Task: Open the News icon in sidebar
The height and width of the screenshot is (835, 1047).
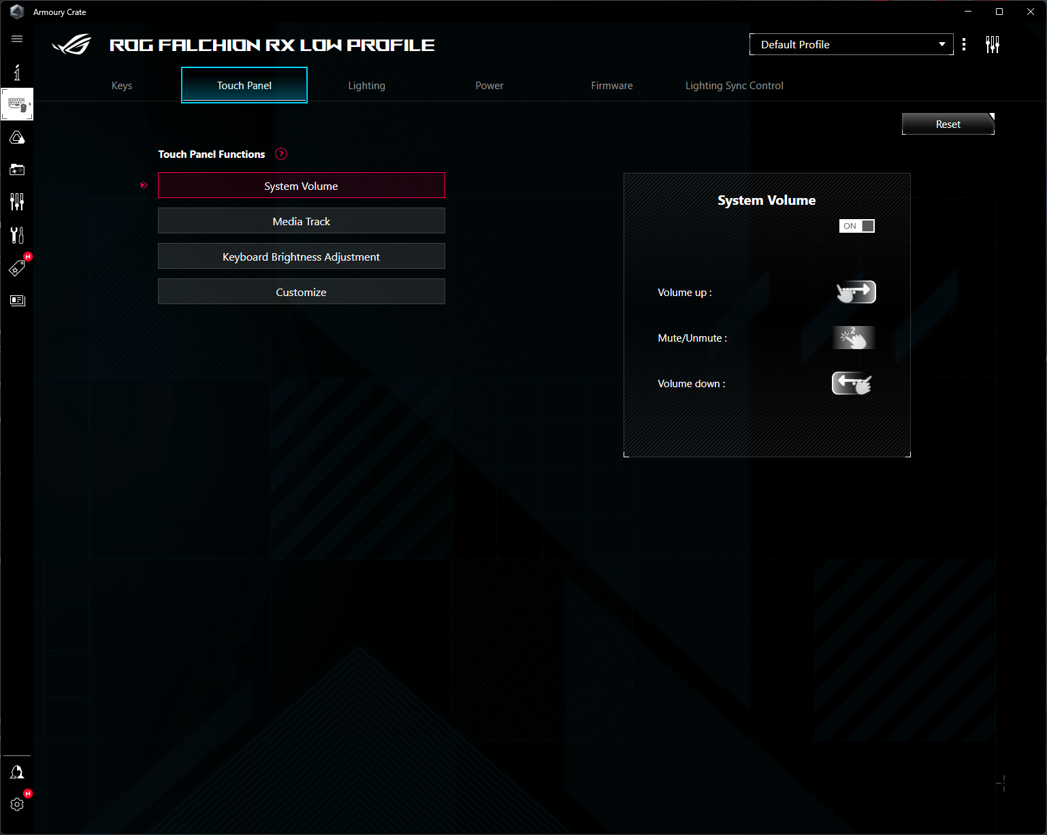Action: click(17, 300)
